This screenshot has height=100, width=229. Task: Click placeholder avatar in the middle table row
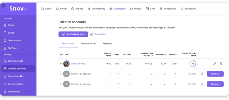66,74
